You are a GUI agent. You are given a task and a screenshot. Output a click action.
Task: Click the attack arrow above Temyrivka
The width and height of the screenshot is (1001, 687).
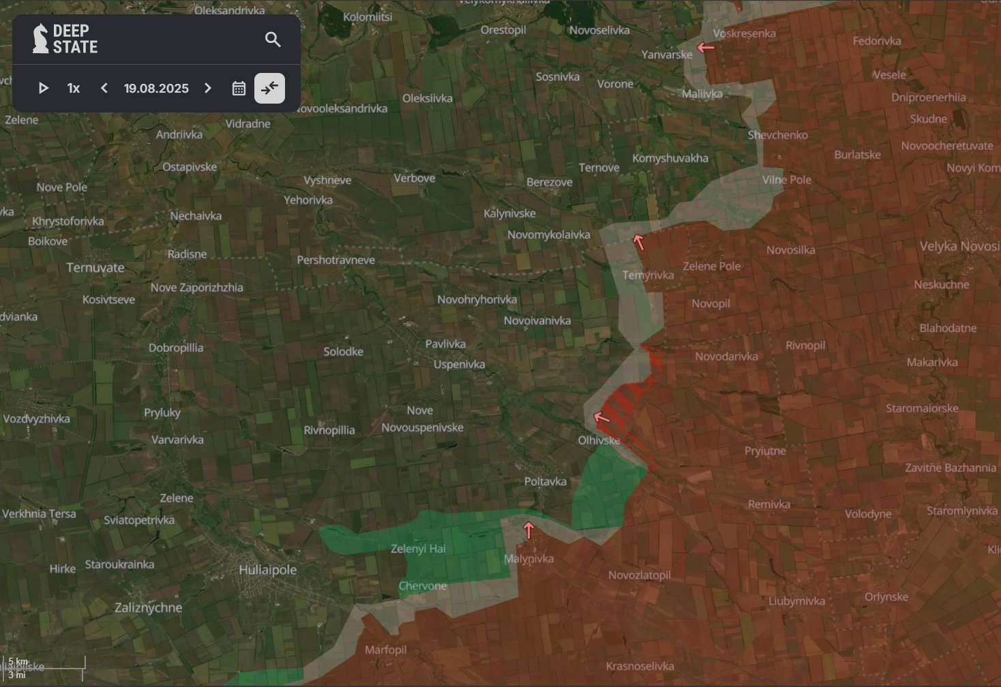[638, 242]
